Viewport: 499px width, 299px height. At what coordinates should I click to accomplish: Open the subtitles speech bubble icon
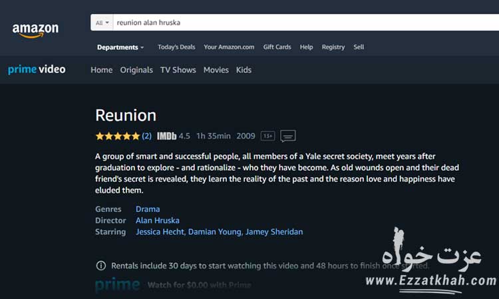click(287, 136)
